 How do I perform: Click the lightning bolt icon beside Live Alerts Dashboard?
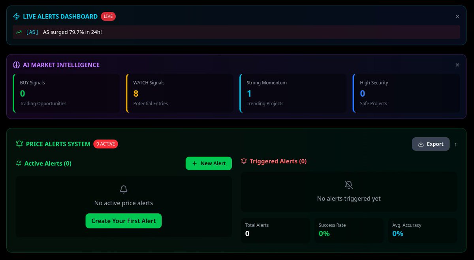pyautogui.click(x=16, y=17)
